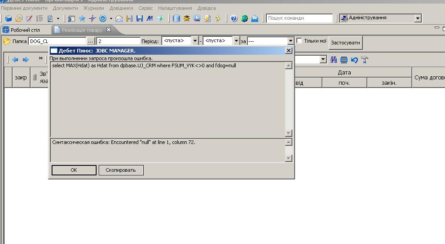Screen dimensions: 445x244
Task: Click the folder browse ... button
Action: coord(90,41)
